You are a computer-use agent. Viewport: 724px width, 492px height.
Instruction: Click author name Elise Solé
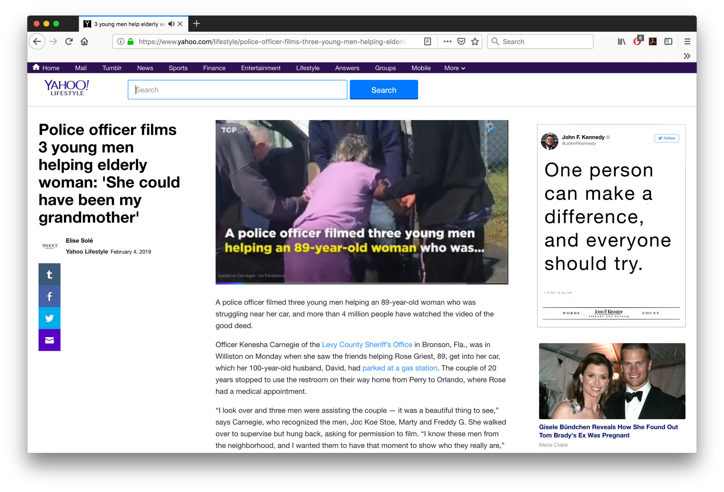pos(79,241)
